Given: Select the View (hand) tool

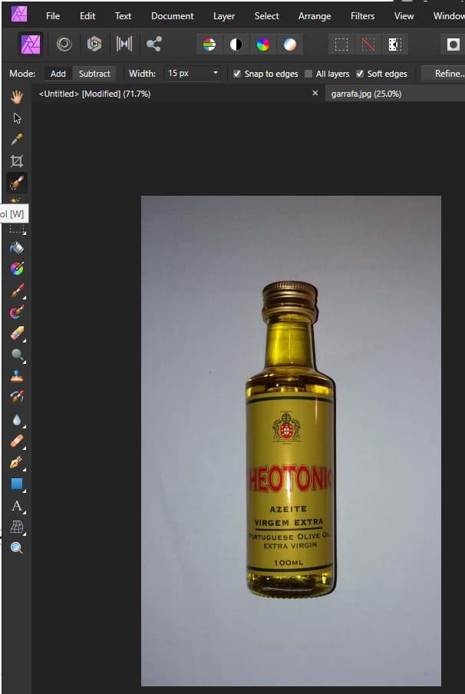Looking at the screenshot, I should [17, 97].
